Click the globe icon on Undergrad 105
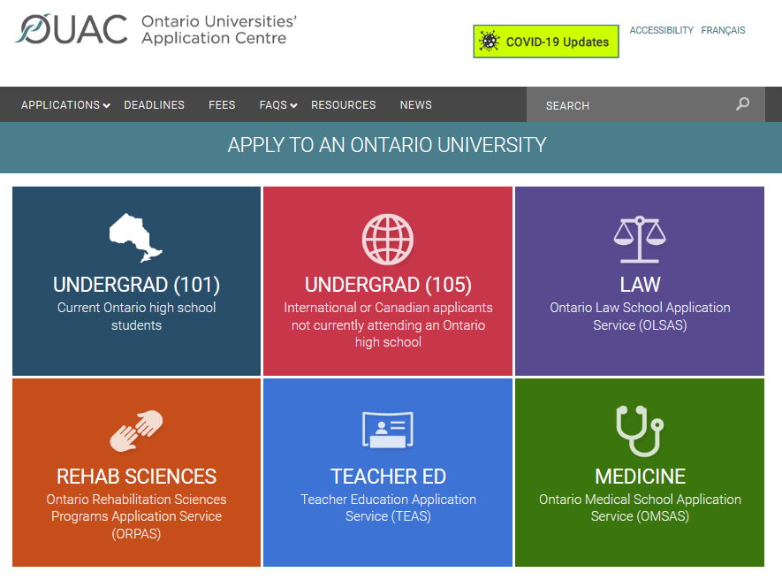The image size is (782, 580). [388, 239]
